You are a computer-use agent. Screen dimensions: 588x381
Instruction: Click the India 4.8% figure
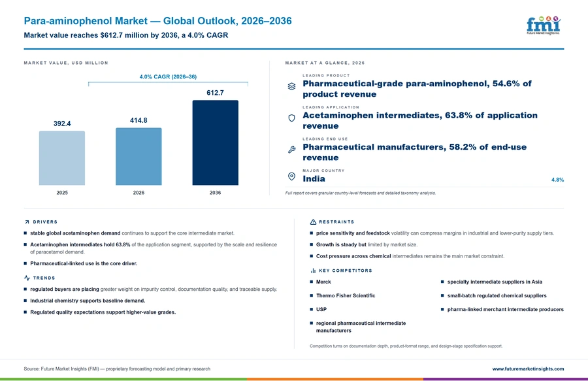[557, 180]
